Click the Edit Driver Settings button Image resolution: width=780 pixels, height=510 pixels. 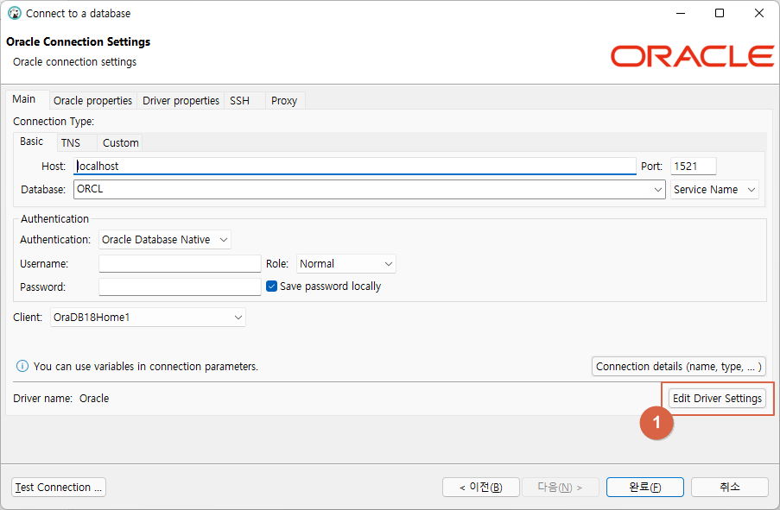coord(717,398)
